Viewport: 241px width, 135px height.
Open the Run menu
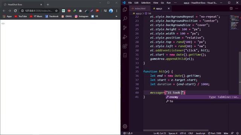169,3
